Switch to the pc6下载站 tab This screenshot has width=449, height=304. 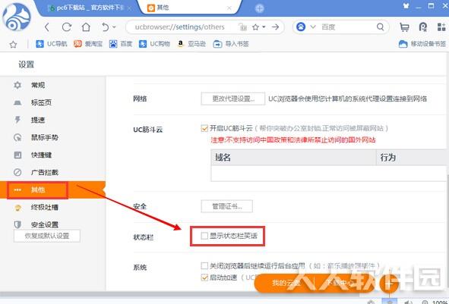pos(90,8)
